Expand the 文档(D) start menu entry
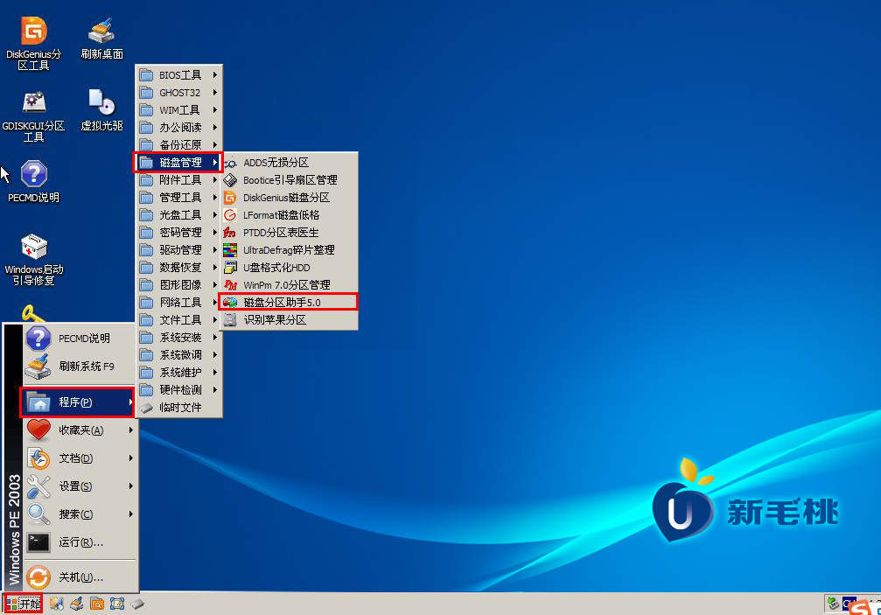This screenshot has height=615, width=881. 80,458
